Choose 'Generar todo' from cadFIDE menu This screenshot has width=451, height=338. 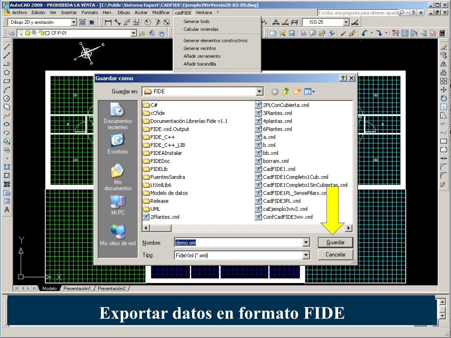coord(196,22)
